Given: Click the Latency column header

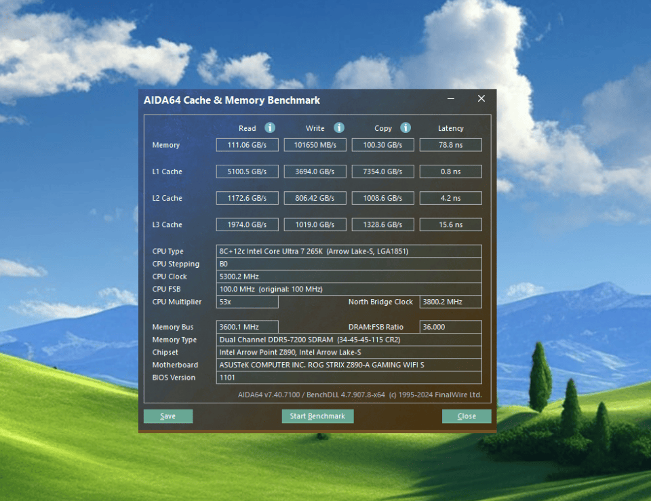Looking at the screenshot, I should 451,128.
